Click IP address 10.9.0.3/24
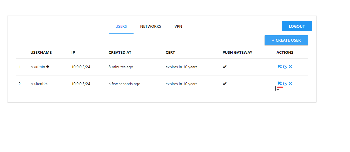Viewport: 350px width, 152px height. (81, 84)
